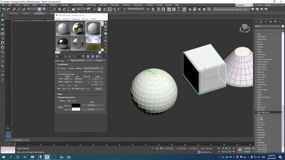Select the UV radio button

(61, 85)
